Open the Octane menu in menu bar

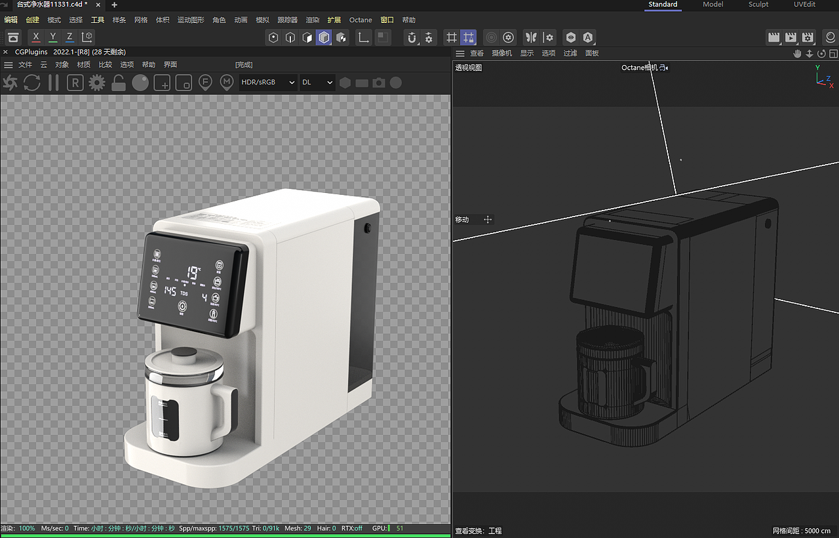pos(361,20)
